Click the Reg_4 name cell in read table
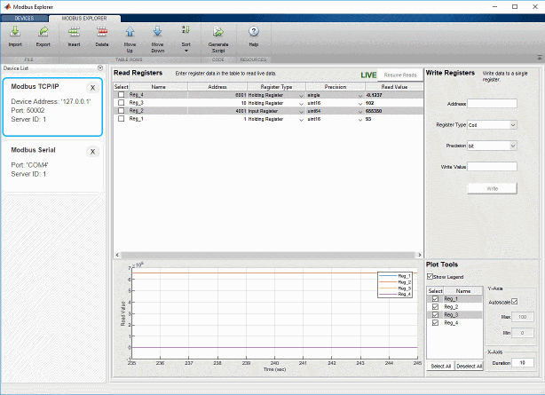545x395 pixels. tap(159, 95)
